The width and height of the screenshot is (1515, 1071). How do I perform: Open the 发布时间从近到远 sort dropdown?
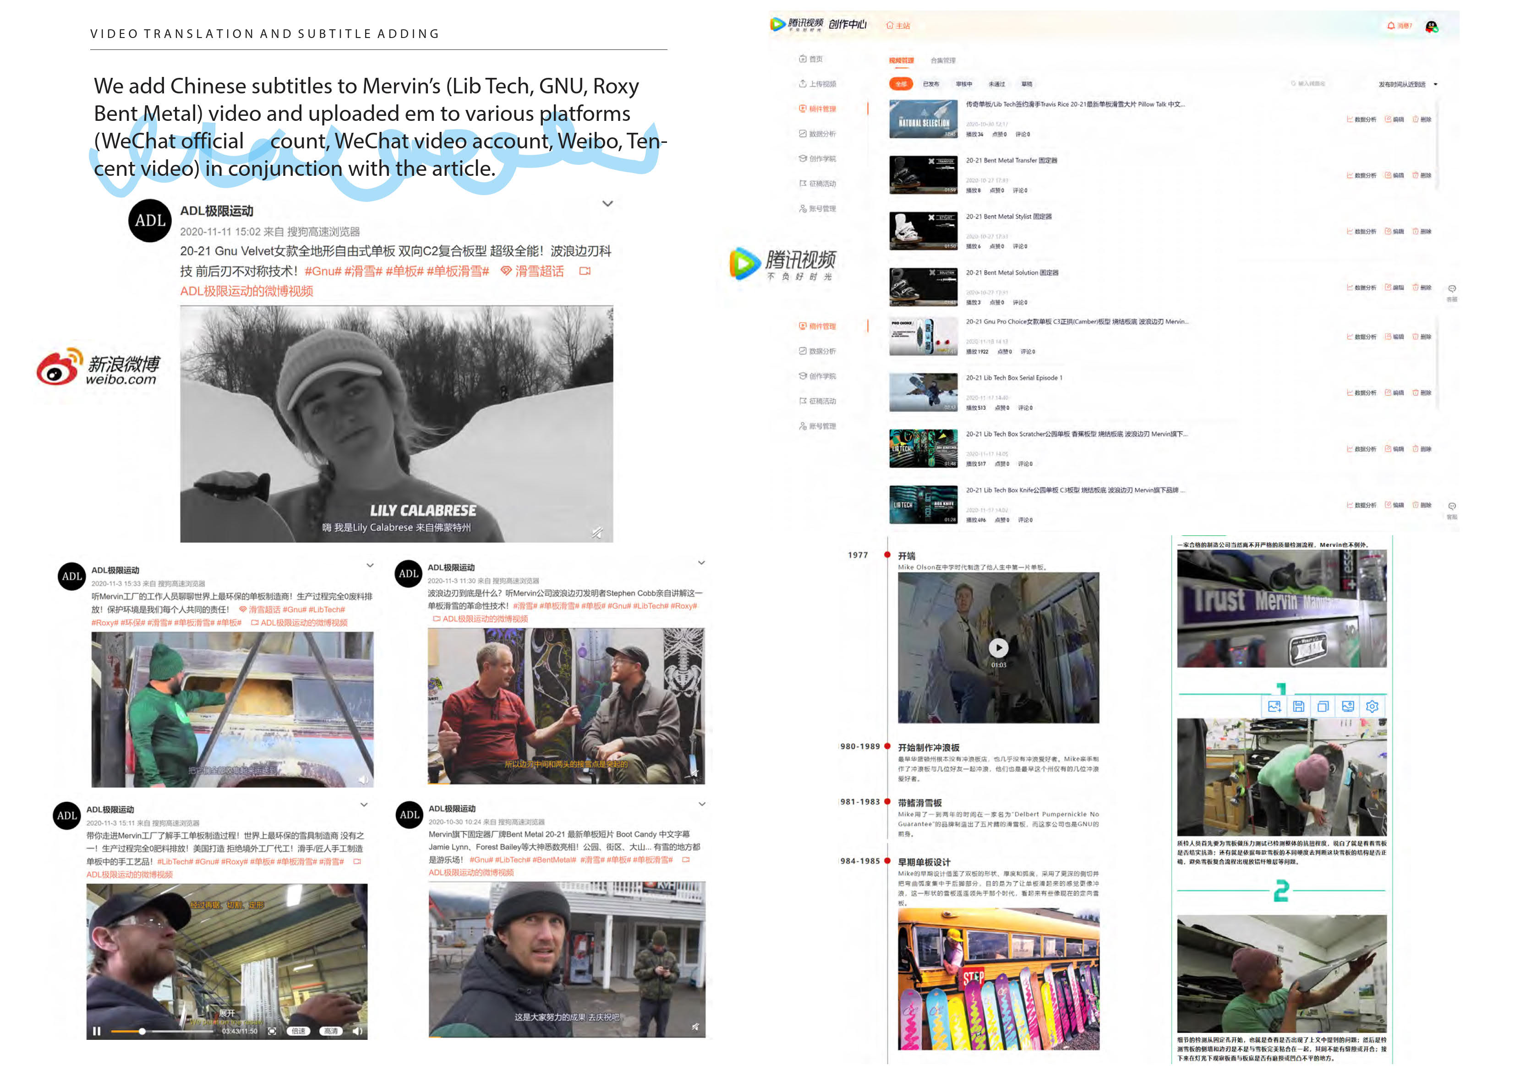[x=1407, y=84]
